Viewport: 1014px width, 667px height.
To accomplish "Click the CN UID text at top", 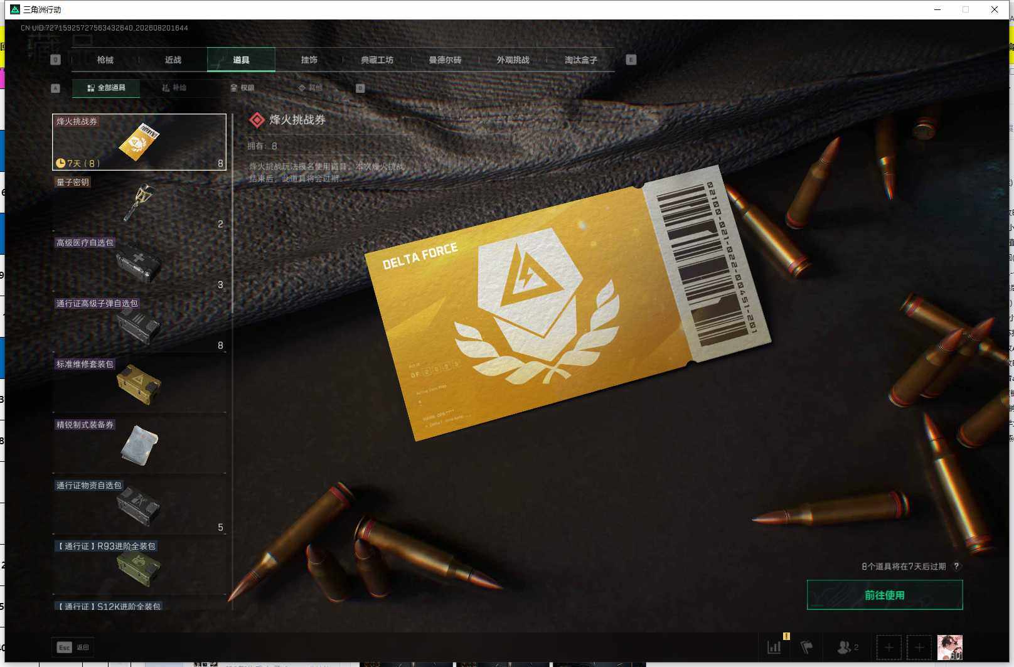I will 104,28.
